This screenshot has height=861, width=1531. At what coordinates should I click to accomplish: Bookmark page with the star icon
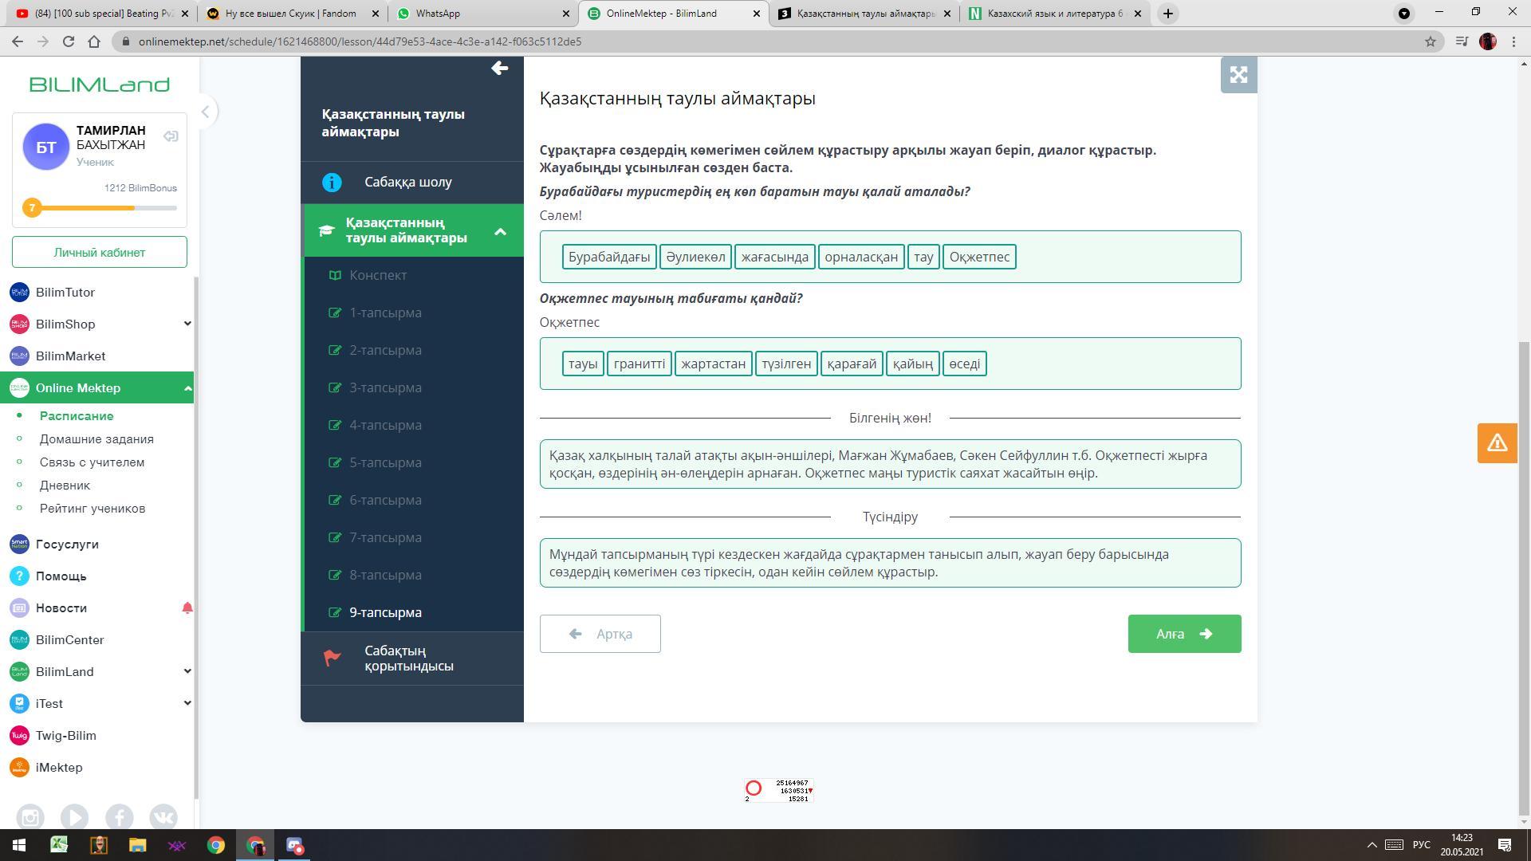click(x=1431, y=41)
